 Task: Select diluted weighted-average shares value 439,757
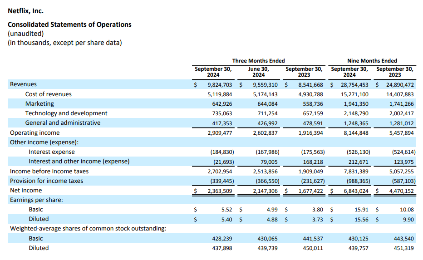[358, 248]
